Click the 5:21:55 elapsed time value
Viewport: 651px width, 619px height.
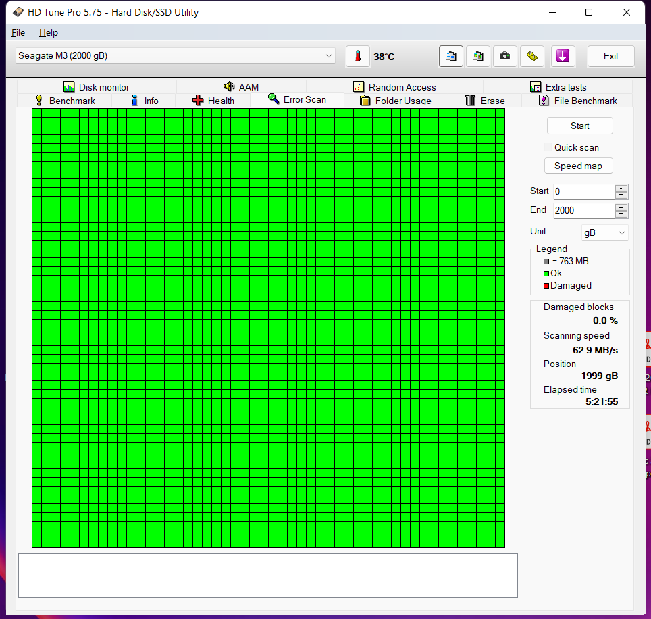tap(602, 401)
